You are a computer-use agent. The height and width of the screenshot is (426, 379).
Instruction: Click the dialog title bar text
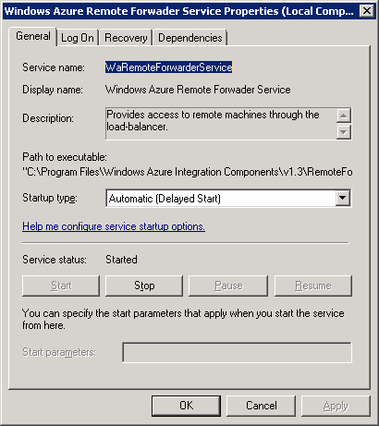[x=179, y=11]
